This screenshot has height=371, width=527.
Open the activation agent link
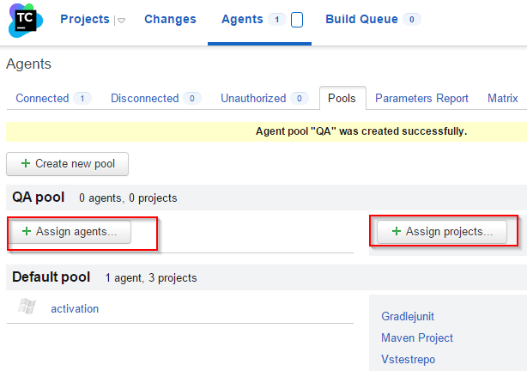75,309
